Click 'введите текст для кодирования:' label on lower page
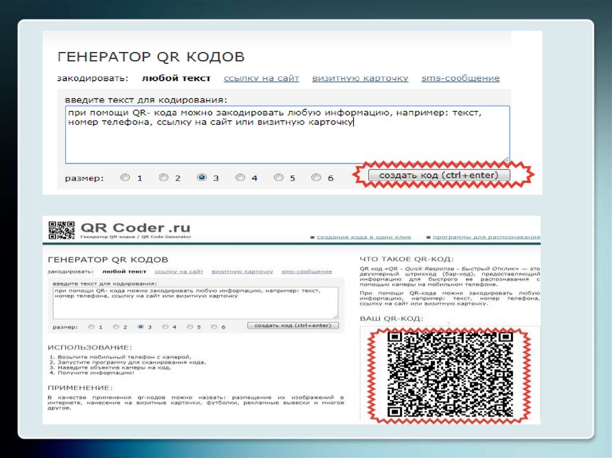The image size is (612, 458). pos(105,284)
